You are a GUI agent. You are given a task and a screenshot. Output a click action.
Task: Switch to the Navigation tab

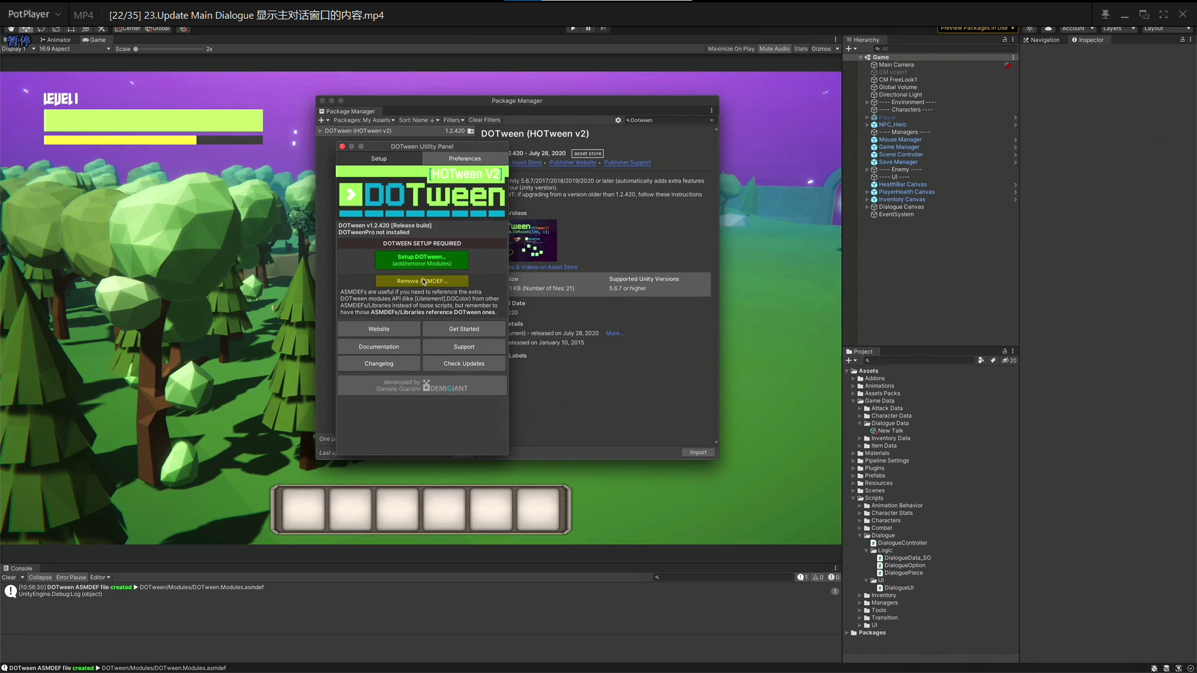[1042, 40]
